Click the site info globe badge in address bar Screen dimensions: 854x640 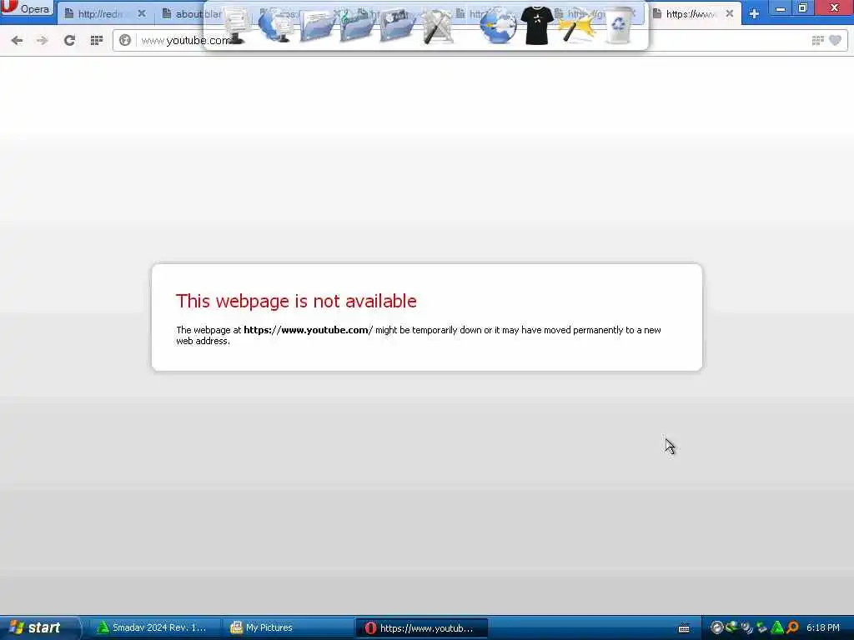point(125,40)
